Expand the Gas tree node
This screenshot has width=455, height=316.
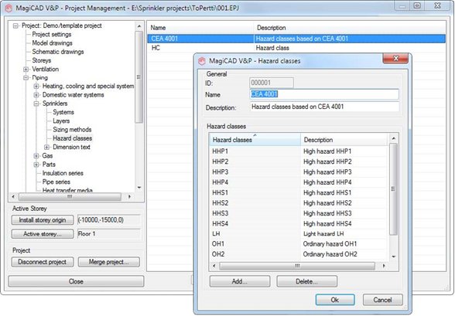(36, 156)
